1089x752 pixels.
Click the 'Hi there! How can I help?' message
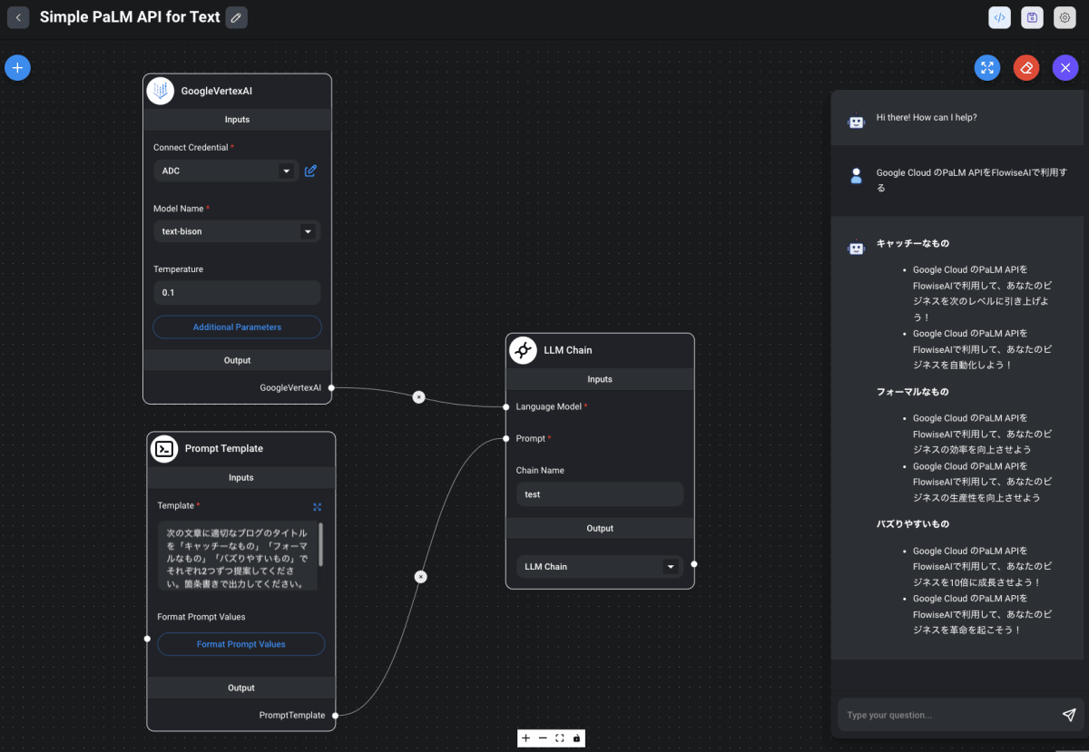pyautogui.click(x=927, y=118)
